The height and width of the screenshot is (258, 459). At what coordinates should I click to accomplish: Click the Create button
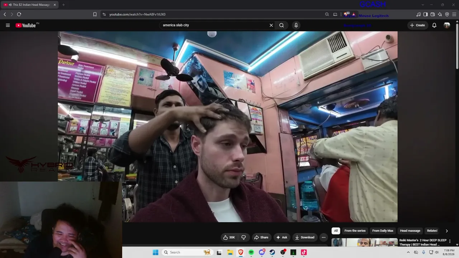pos(417,25)
